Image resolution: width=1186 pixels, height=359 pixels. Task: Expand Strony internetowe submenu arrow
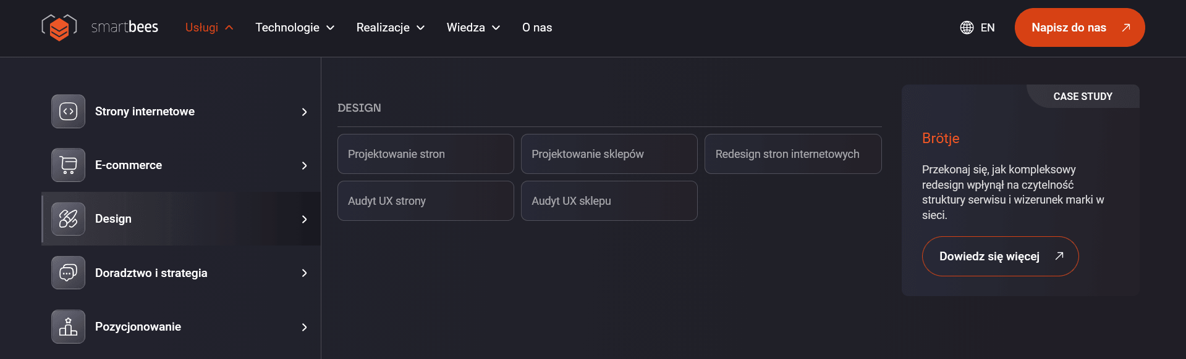tap(304, 112)
